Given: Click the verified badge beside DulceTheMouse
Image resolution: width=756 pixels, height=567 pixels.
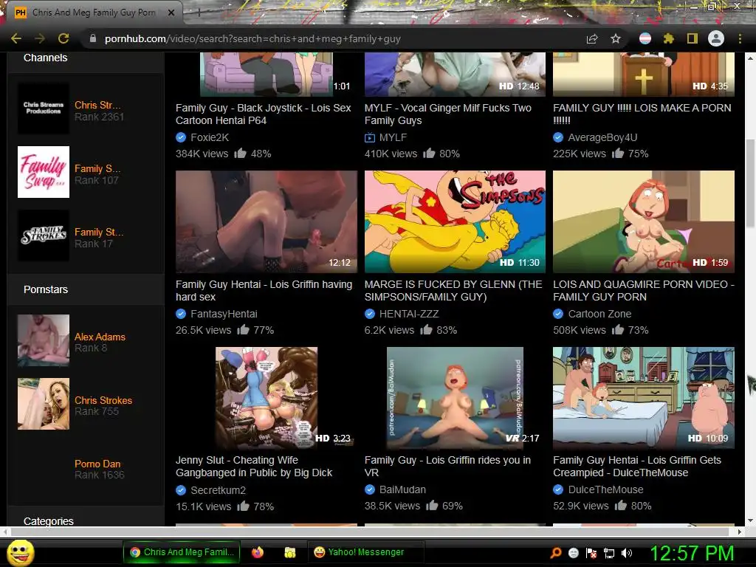Looking at the screenshot, I should (558, 489).
